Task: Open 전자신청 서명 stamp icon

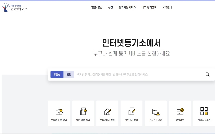Action: click(x=156, y=112)
